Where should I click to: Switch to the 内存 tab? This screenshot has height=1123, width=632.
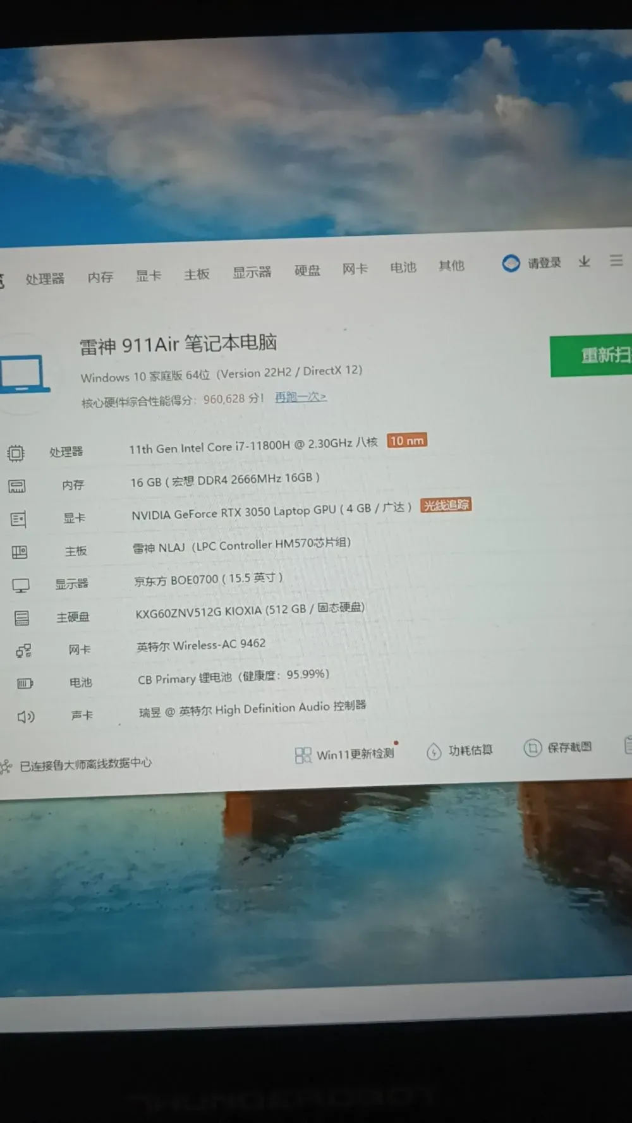point(100,277)
